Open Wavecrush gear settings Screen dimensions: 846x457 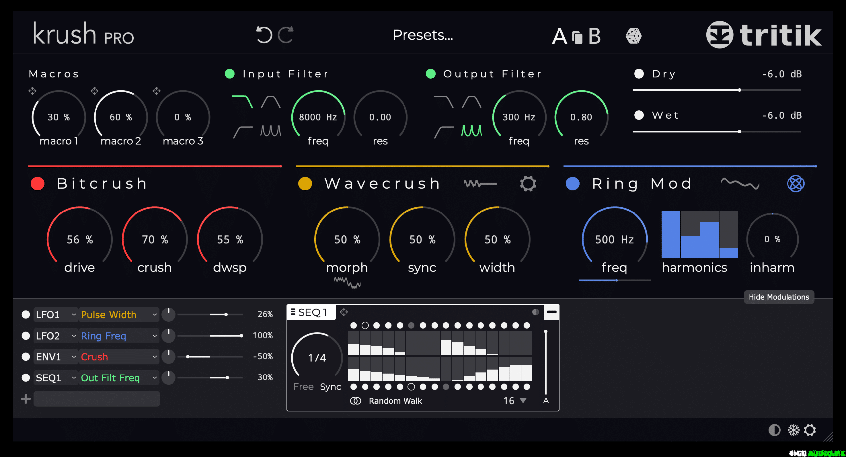tap(528, 184)
